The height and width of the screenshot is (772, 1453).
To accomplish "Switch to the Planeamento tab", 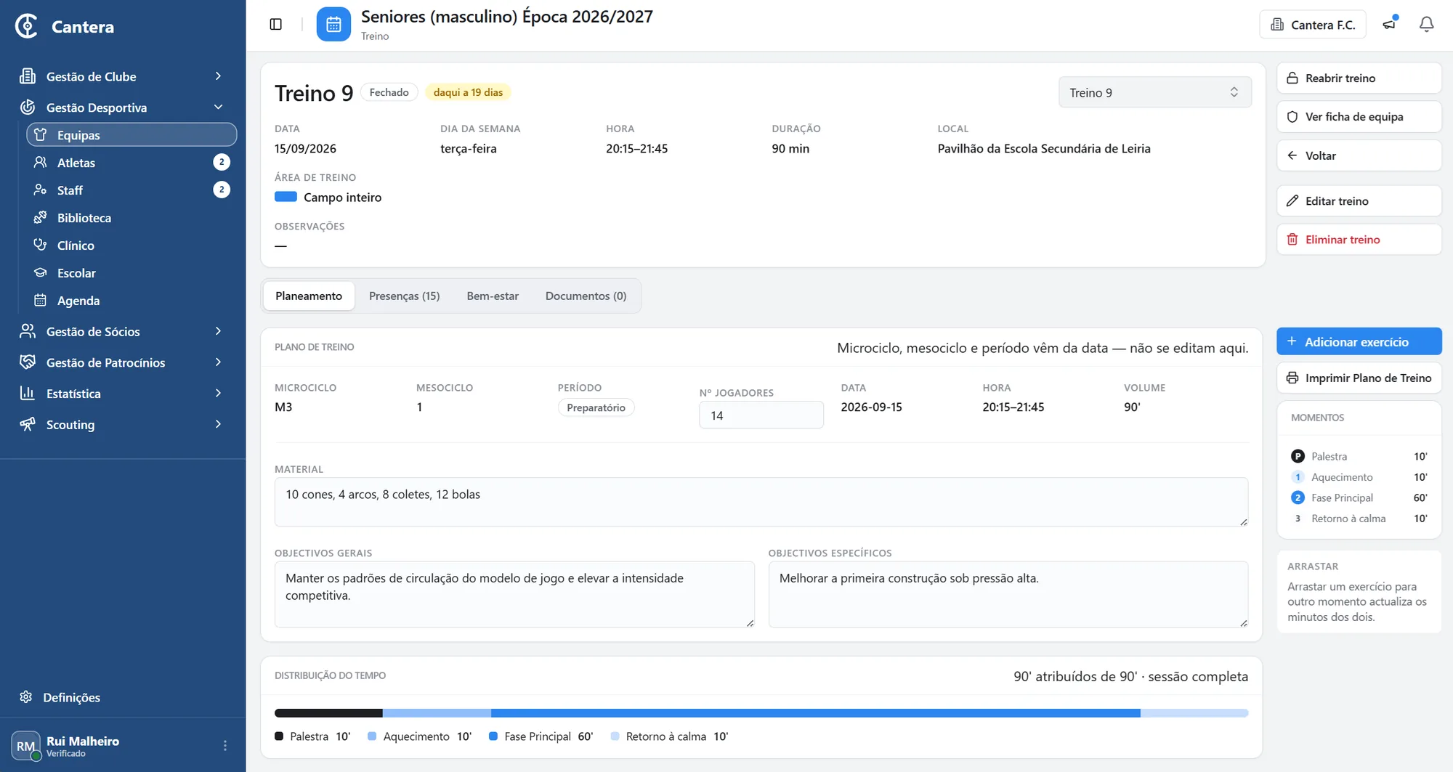I will (309, 296).
